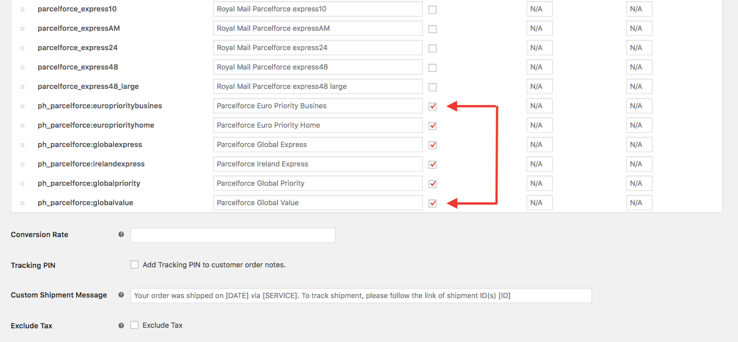Click drag handle for europrioritybusines row
Screen dimensions: 738x342
click(x=23, y=107)
